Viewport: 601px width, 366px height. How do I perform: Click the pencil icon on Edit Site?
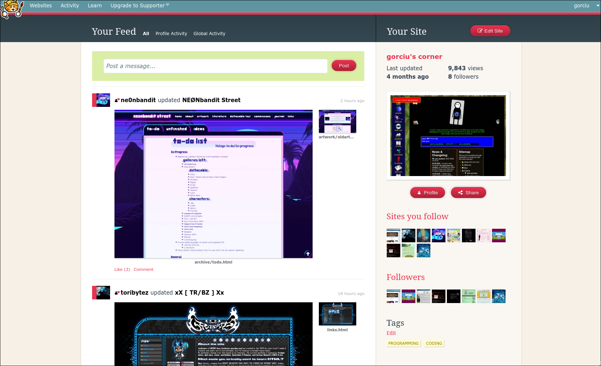[x=480, y=31]
